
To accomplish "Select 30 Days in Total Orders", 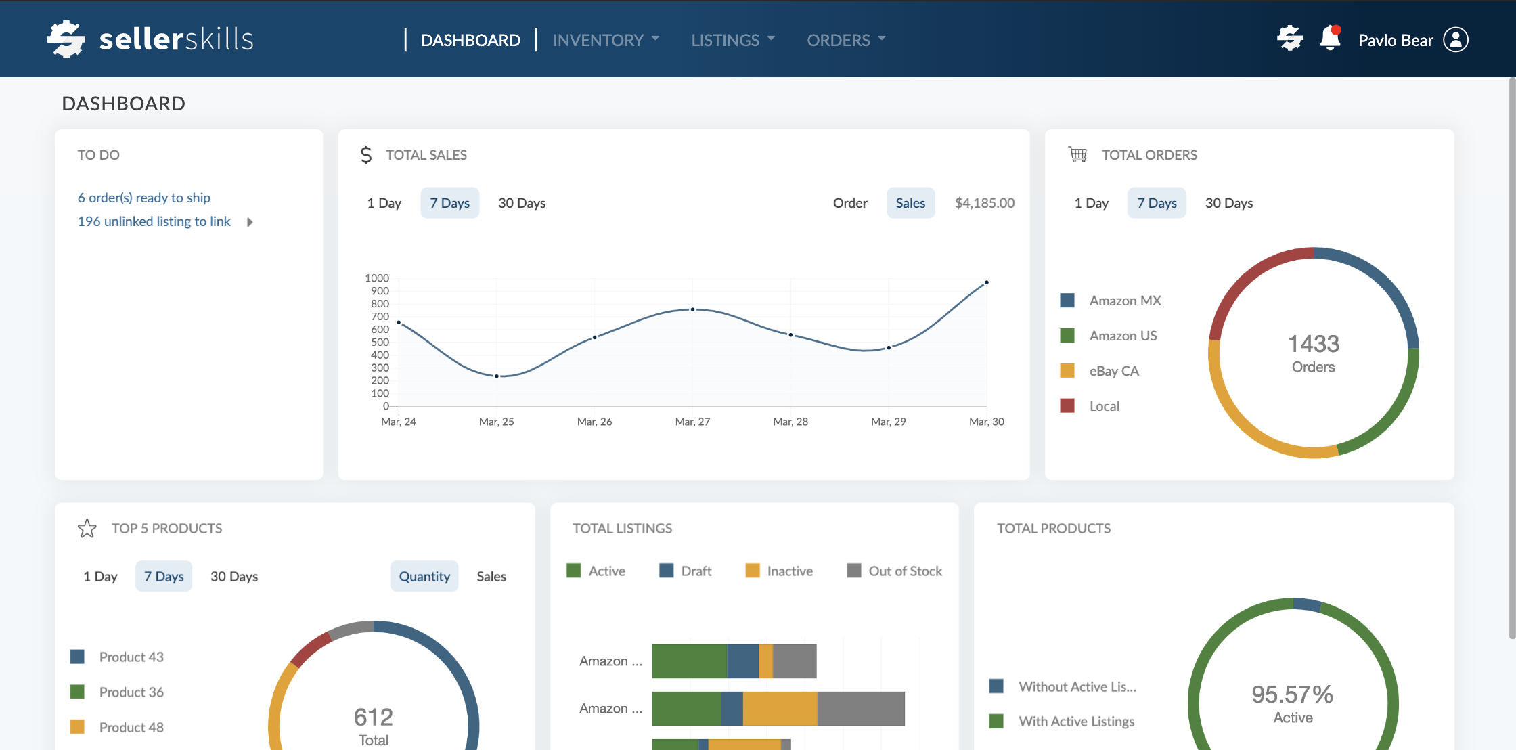I will [1228, 203].
